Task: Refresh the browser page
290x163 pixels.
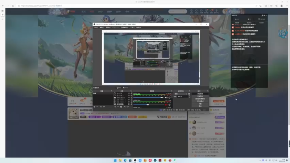Action: 13,6
